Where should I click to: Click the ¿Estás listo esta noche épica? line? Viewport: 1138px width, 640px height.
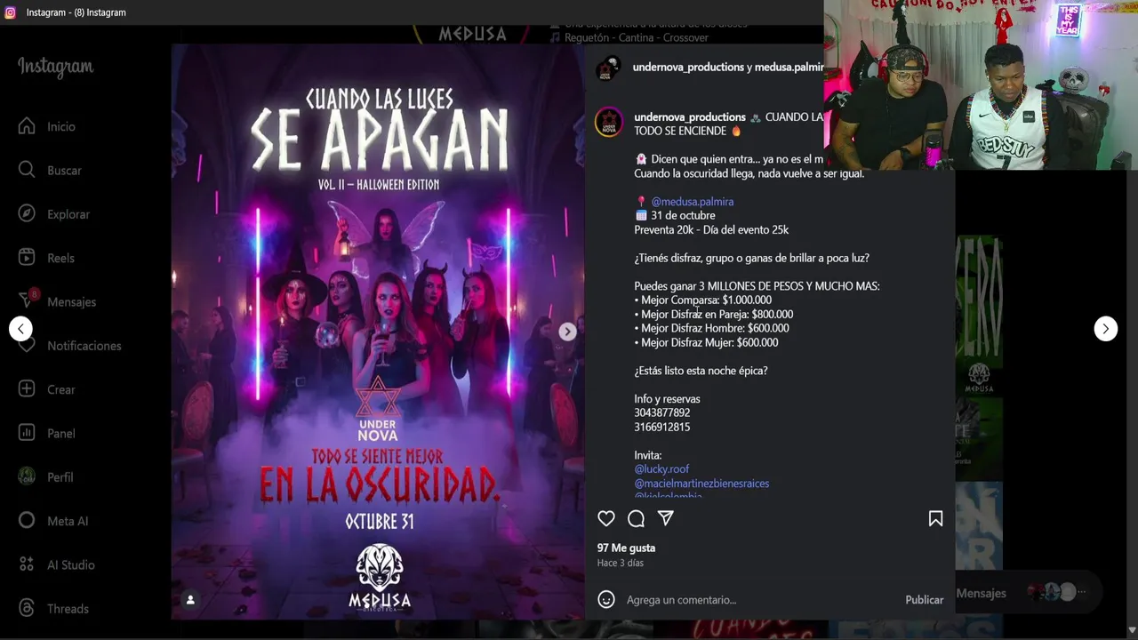(701, 371)
